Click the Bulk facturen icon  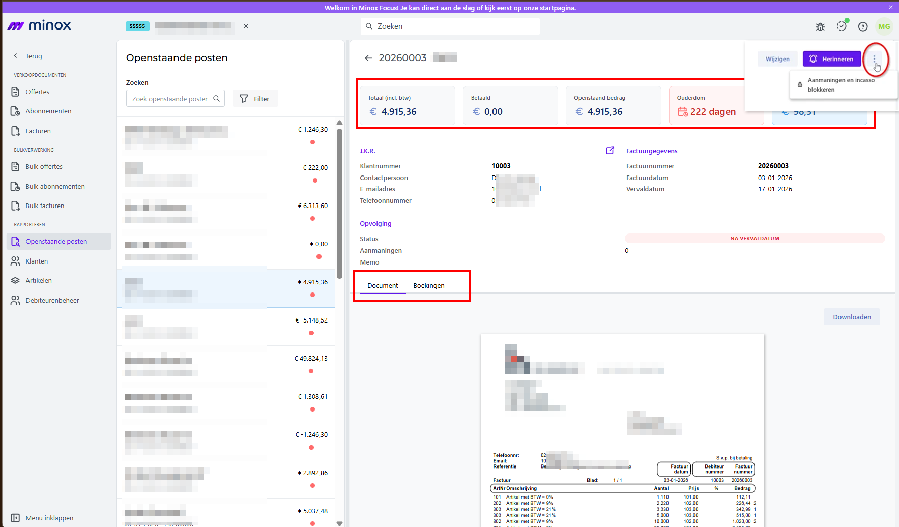[x=15, y=206]
